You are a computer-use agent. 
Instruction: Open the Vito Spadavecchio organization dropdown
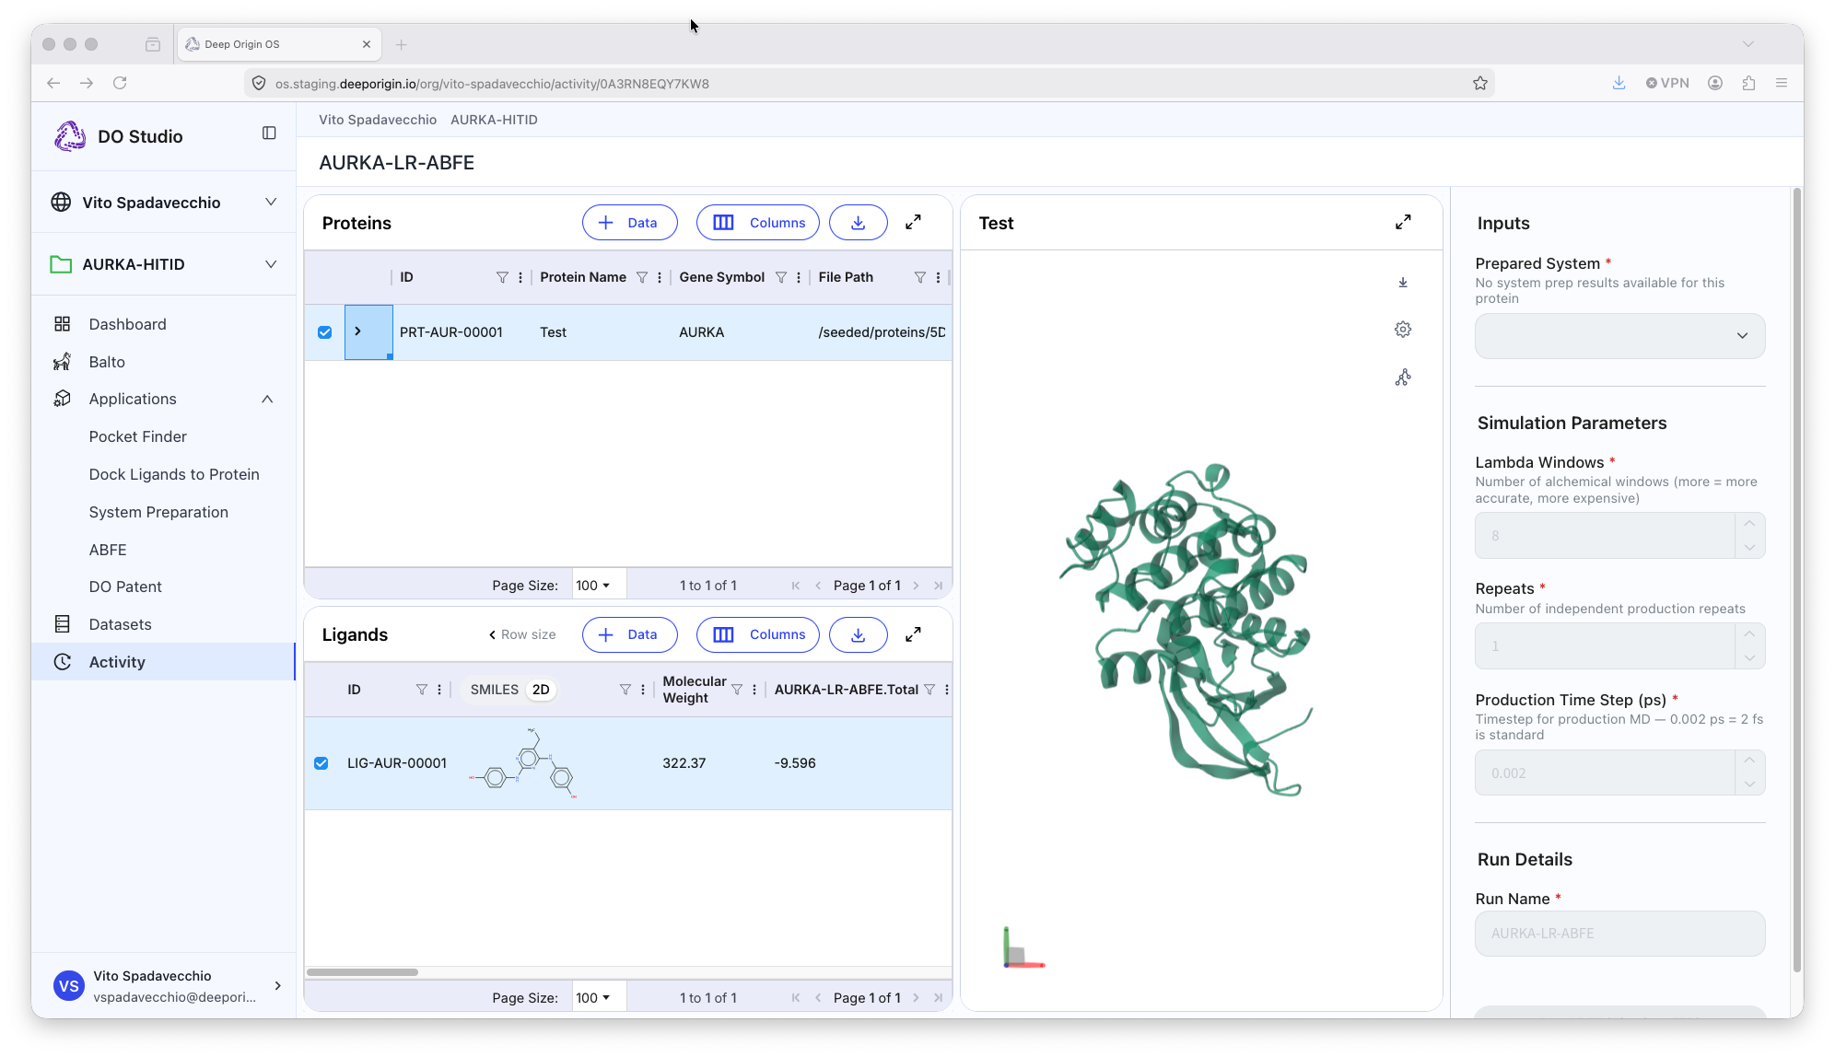[271, 203]
